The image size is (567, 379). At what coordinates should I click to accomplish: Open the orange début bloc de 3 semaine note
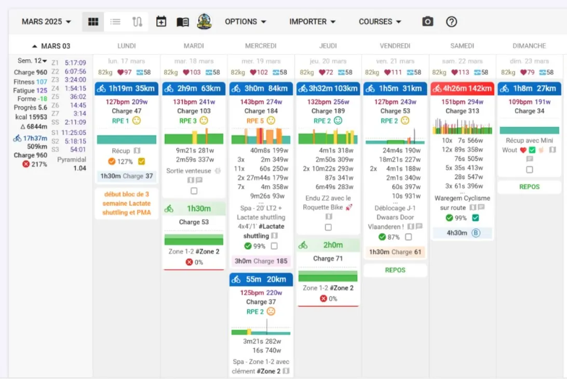point(127,203)
